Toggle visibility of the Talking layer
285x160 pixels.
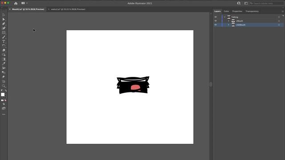point(216,17)
